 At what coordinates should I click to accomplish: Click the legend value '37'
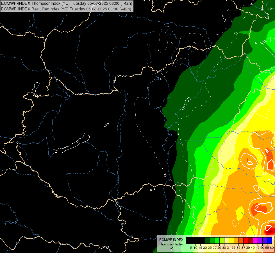click(x=243, y=248)
